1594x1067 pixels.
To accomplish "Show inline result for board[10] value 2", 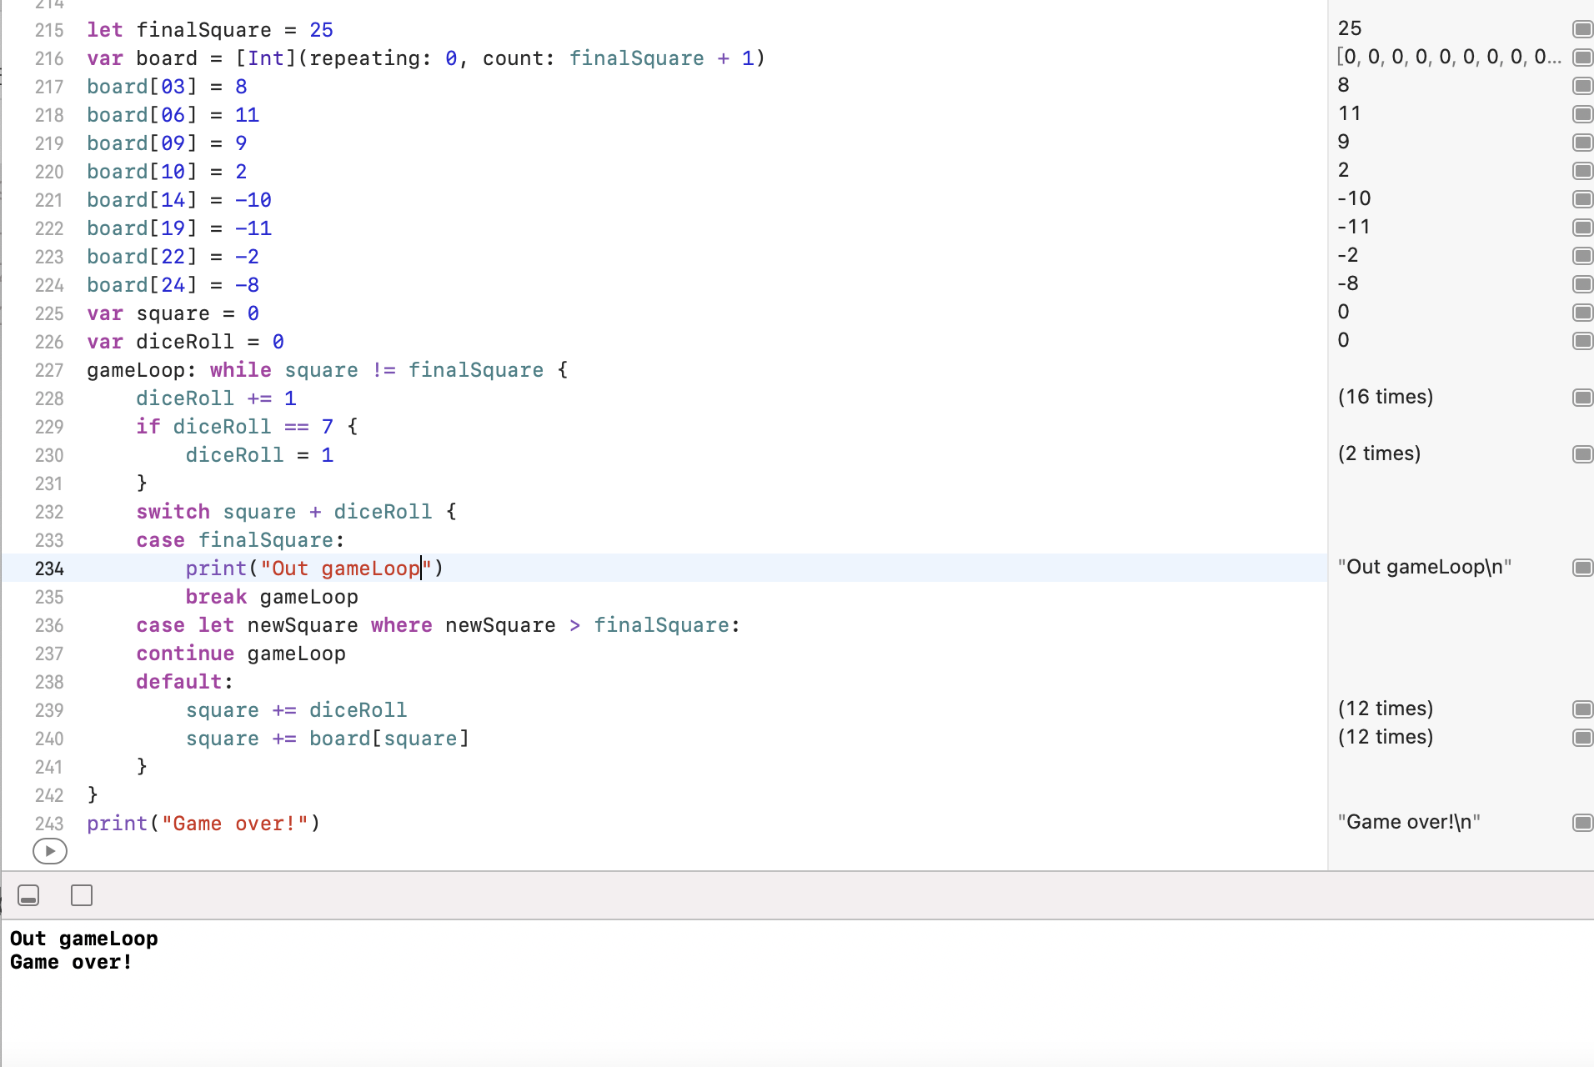I will coord(1582,171).
